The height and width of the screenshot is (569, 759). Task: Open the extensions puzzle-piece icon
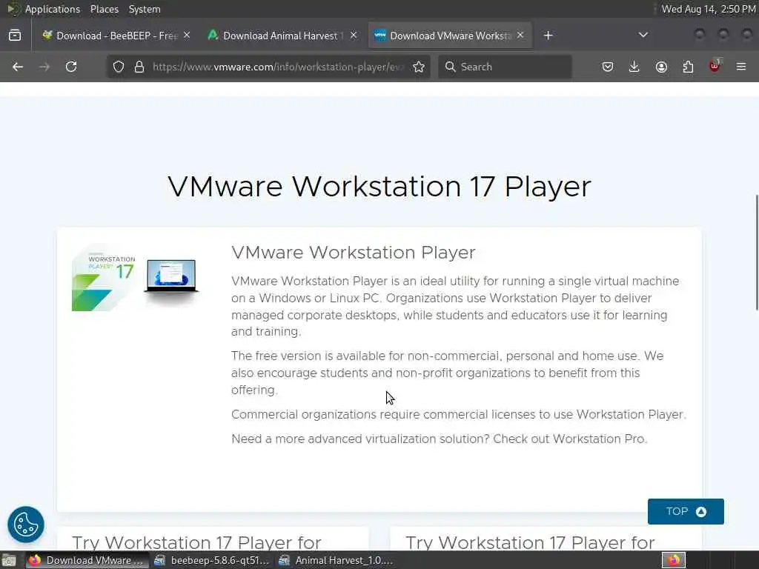[688, 67]
